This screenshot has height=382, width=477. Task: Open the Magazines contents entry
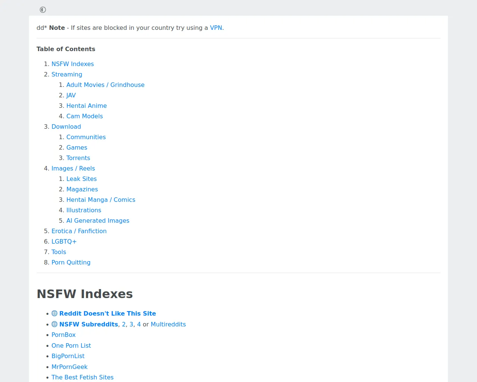coord(82,189)
